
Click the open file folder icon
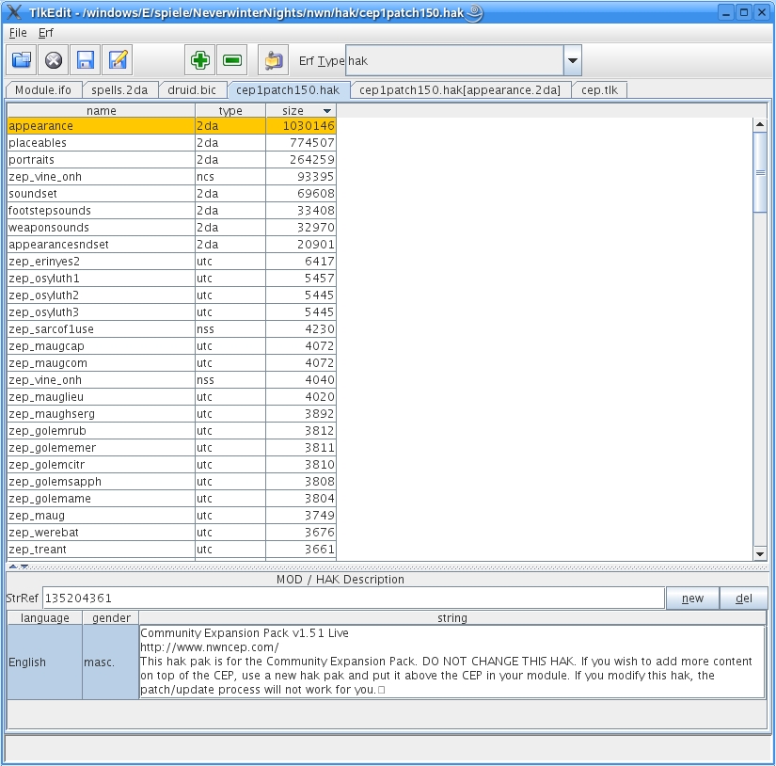click(x=22, y=60)
